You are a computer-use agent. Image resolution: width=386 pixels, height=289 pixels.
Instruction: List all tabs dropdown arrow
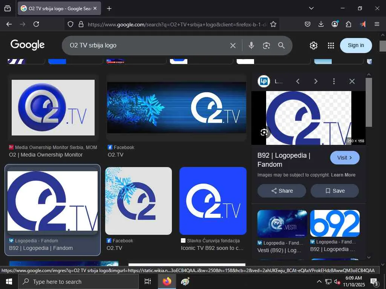point(311,8)
